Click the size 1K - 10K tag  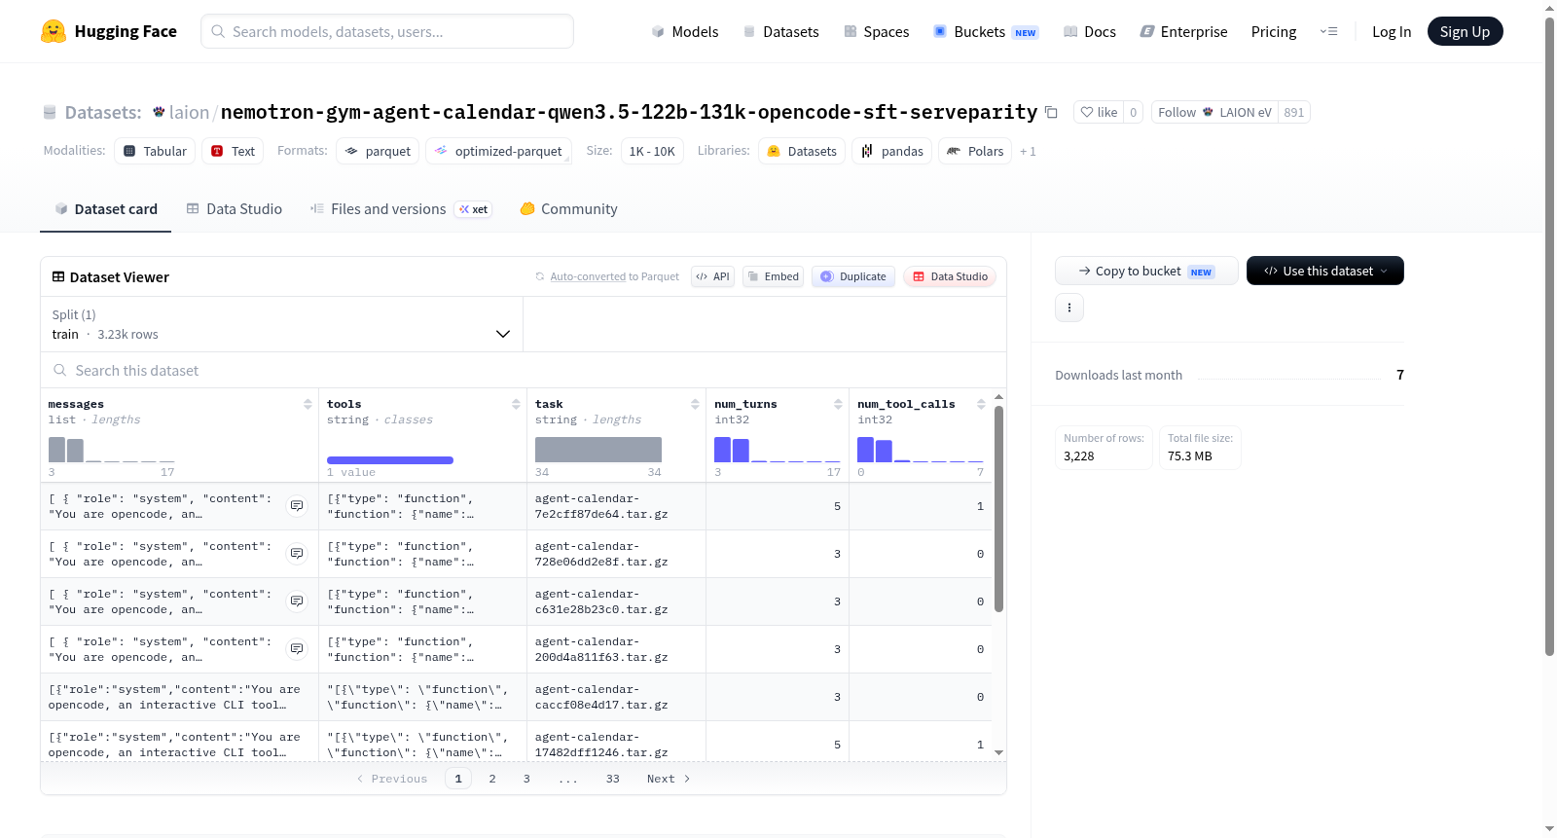click(x=652, y=151)
